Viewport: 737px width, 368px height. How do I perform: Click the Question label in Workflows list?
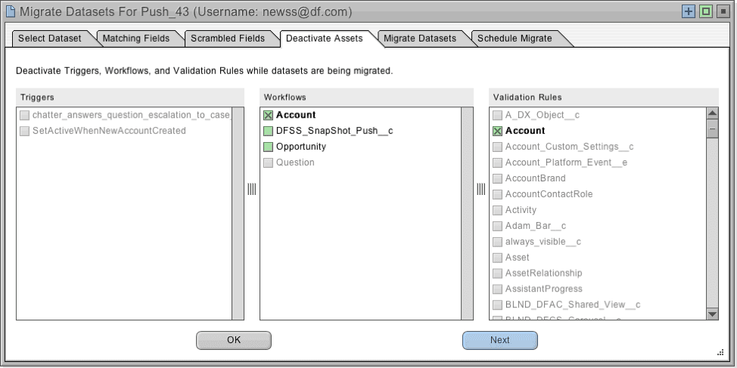pos(295,162)
